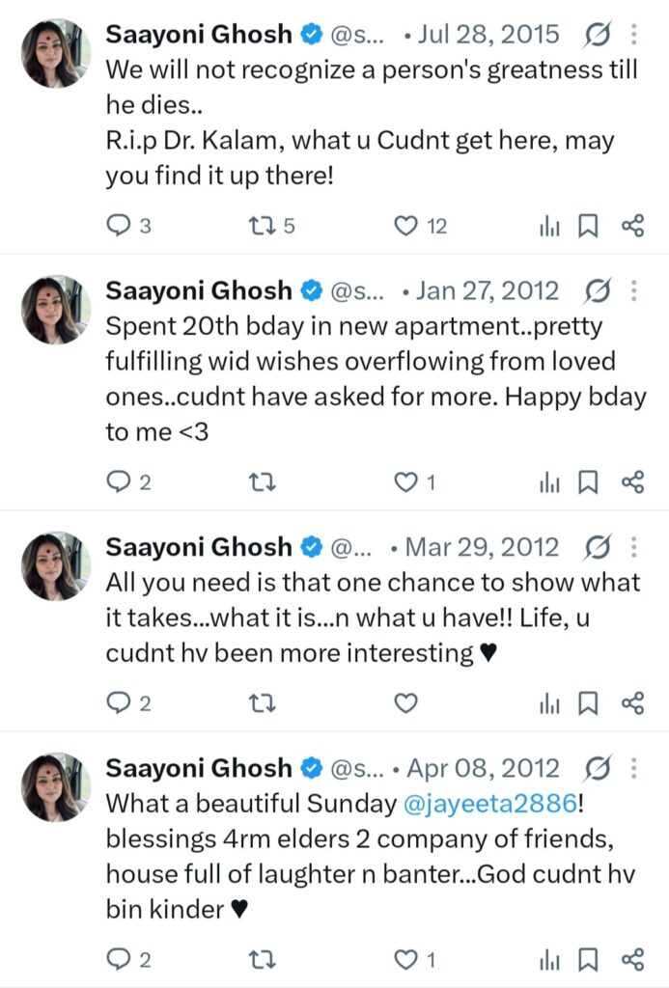Image resolution: width=669 pixels, height=988 pixels.
Task: Bookmark the Jul 28, 2015 tweet
Action: (588, 226)
